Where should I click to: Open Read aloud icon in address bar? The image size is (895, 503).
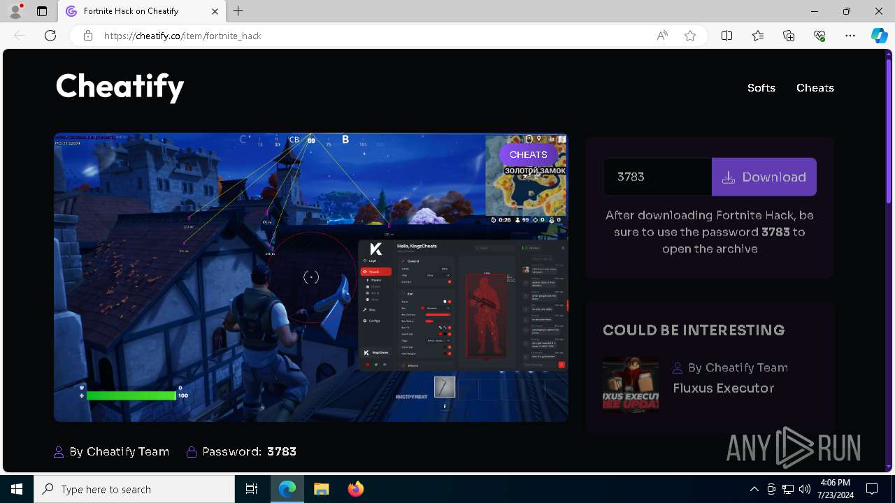point(662,36)
